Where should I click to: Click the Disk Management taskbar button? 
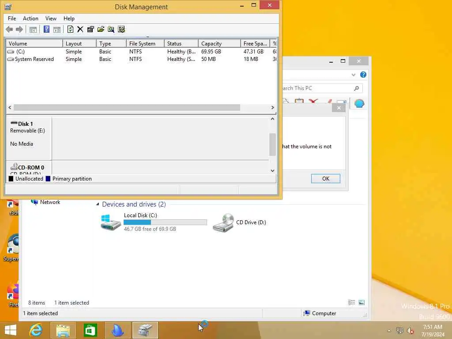click(145, 330)
